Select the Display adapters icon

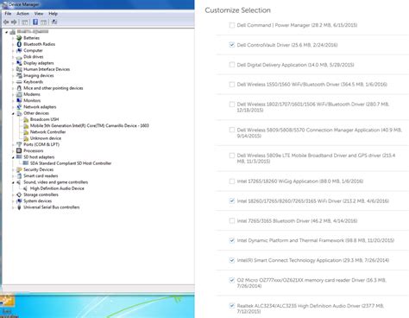19,63
